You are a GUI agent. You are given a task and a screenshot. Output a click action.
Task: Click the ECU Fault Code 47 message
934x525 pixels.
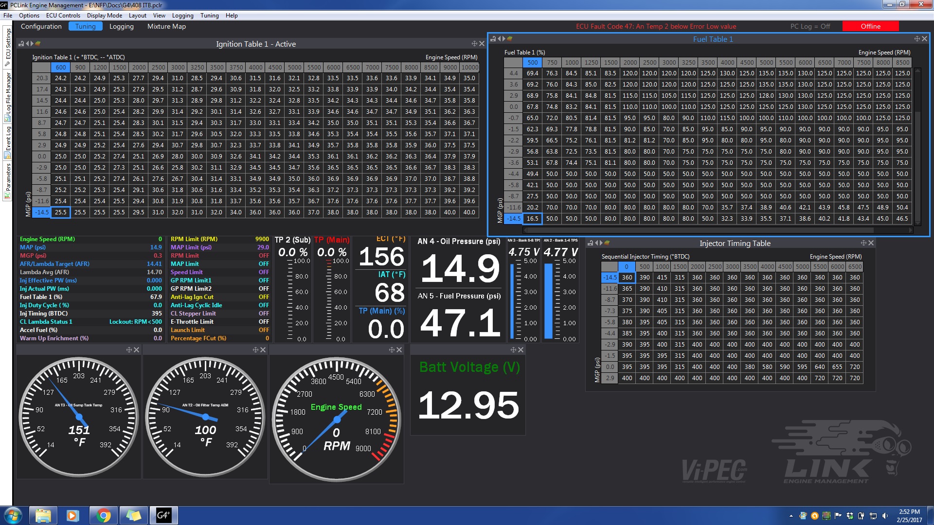pos(656,26)
